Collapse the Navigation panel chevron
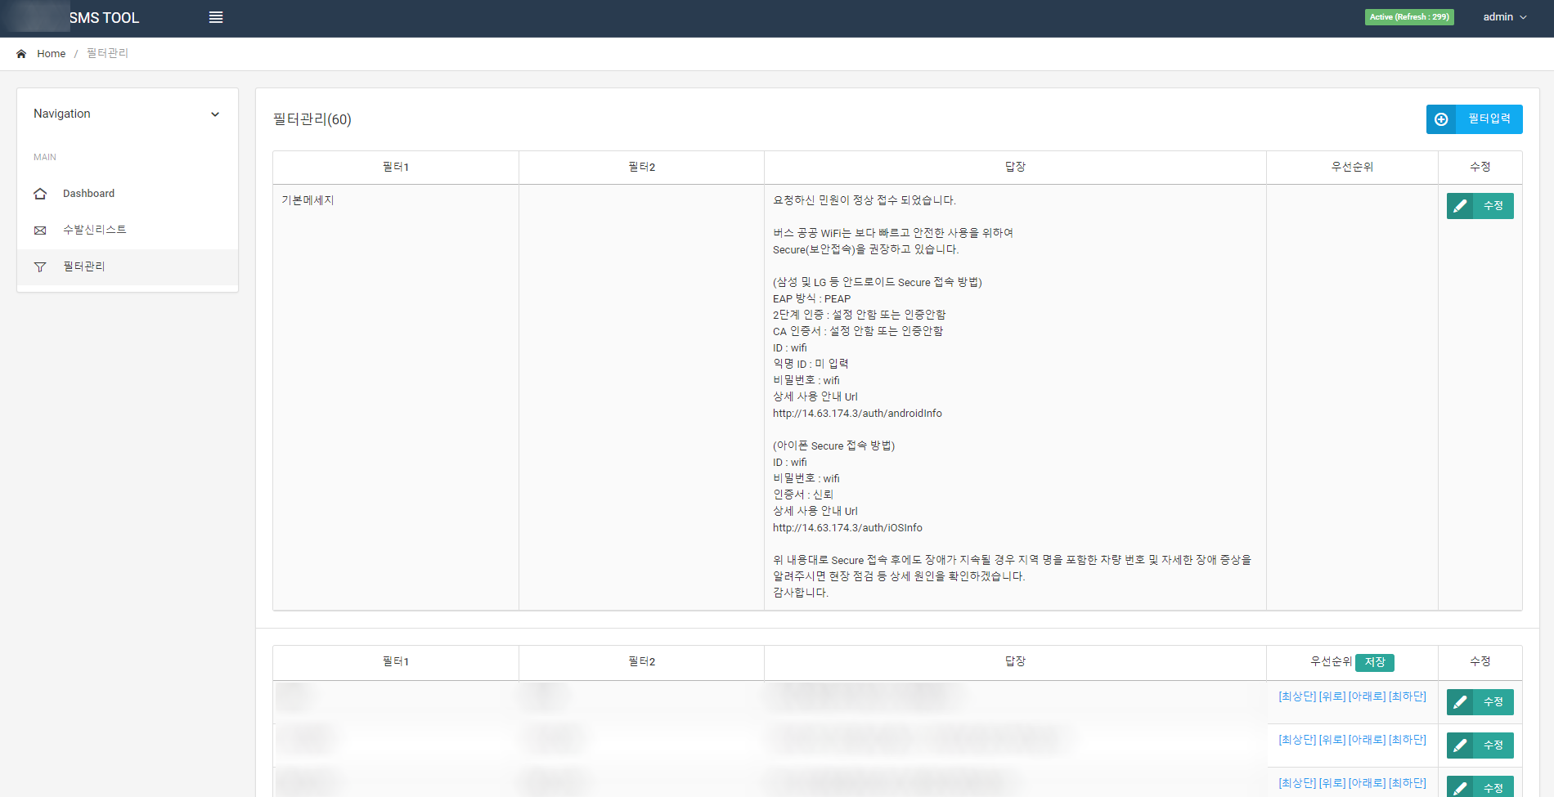This screenshot has height=797, width=1554. tap(215, 114)
